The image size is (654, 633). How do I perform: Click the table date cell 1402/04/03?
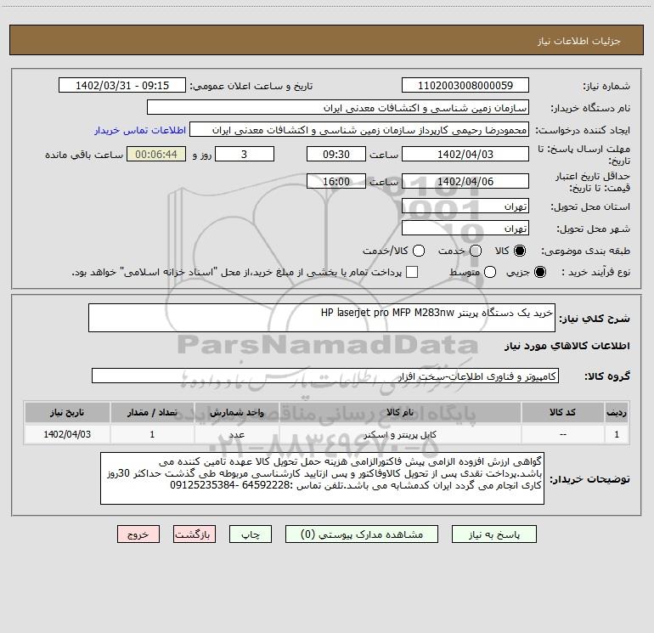tap(67, 434)
